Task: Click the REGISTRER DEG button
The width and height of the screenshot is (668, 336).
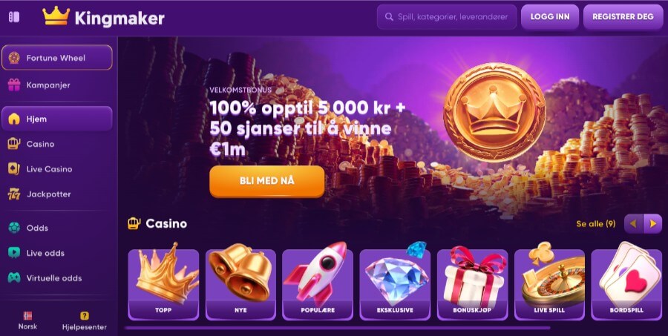Action: pyautogui.click(x=623, y=17)
